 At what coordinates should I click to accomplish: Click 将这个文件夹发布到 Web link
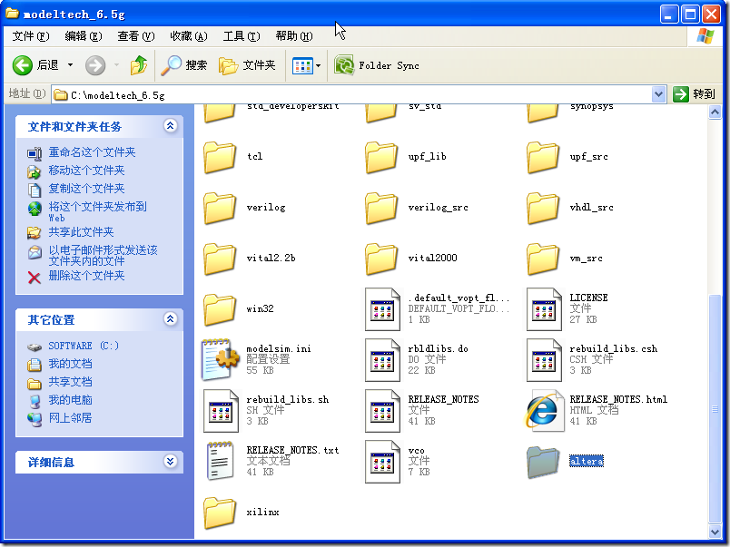coord(98,211)
